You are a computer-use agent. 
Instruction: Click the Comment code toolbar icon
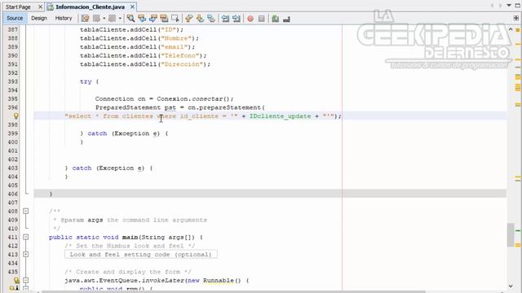[x=276, y=19]
